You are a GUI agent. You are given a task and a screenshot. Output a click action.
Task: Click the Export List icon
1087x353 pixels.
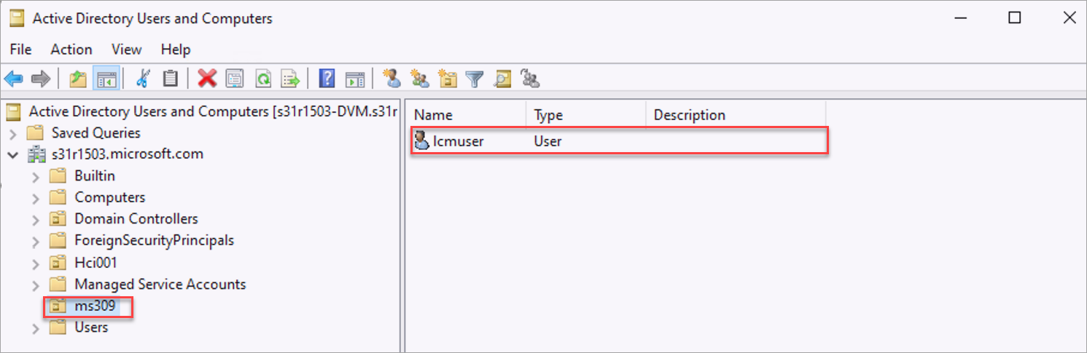point(291,79)
